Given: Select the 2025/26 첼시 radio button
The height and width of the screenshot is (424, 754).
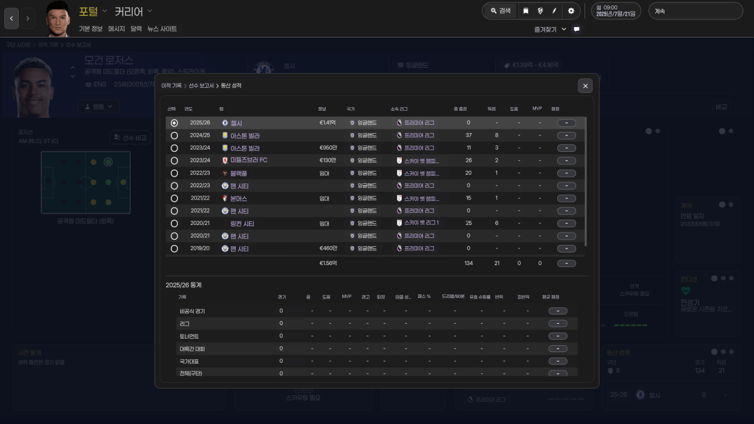Looking at the screenshot, I should point(174,123).
